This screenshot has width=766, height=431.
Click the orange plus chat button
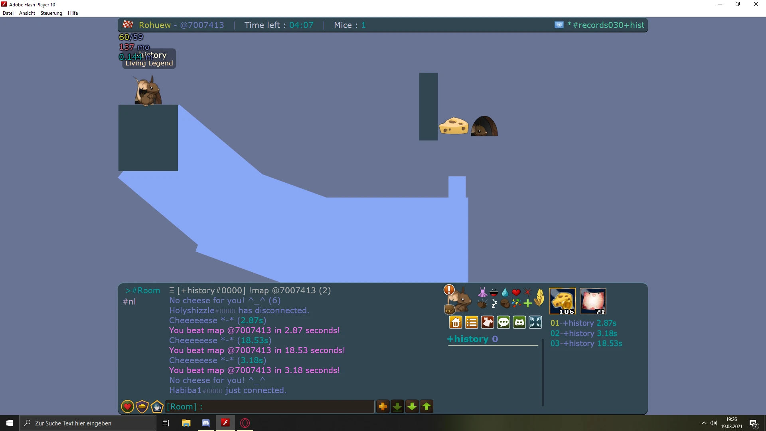pyautogui.click(x=383, y=407)
